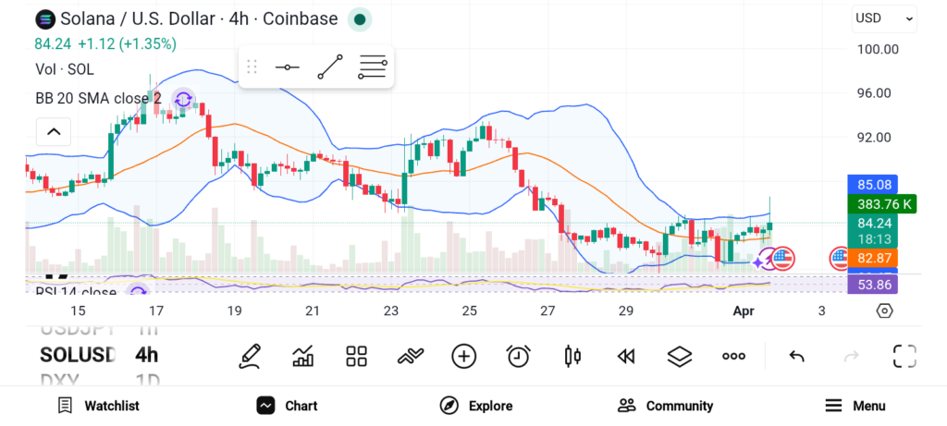Viewport: 947px width, 426px height.
Task: Choose the Fibonacci levels drawing tool
Action: point(372,67)
